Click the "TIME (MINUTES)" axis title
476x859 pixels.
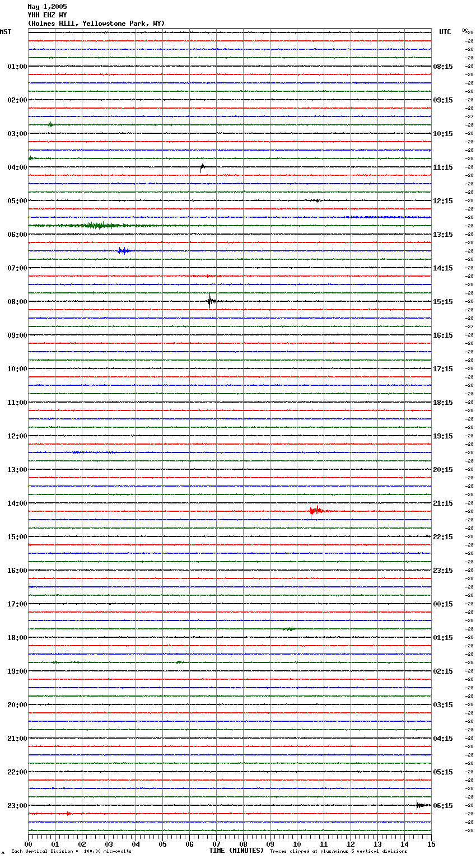pos(236,851)
